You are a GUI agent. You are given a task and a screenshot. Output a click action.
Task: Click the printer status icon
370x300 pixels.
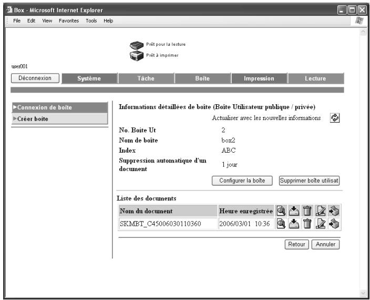(x=137, y=56)
